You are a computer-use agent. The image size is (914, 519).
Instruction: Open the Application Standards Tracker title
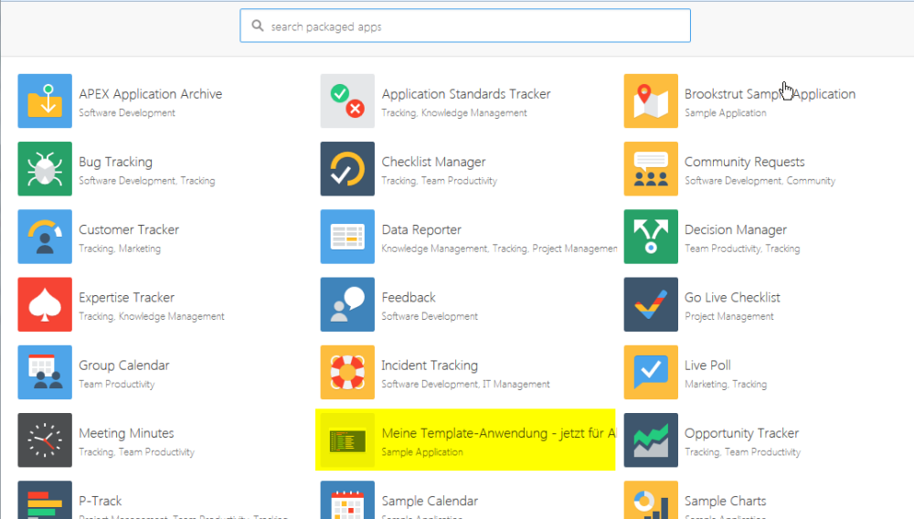466,94
